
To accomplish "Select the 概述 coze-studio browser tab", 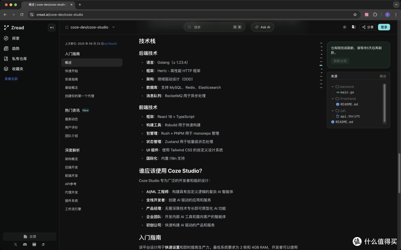I will [x=48, y=4].
